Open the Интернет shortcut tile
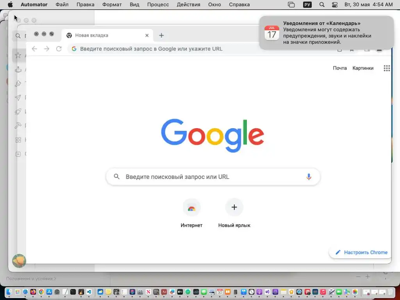Viewport: 400px width, 300px height. (x=191, y=213)
